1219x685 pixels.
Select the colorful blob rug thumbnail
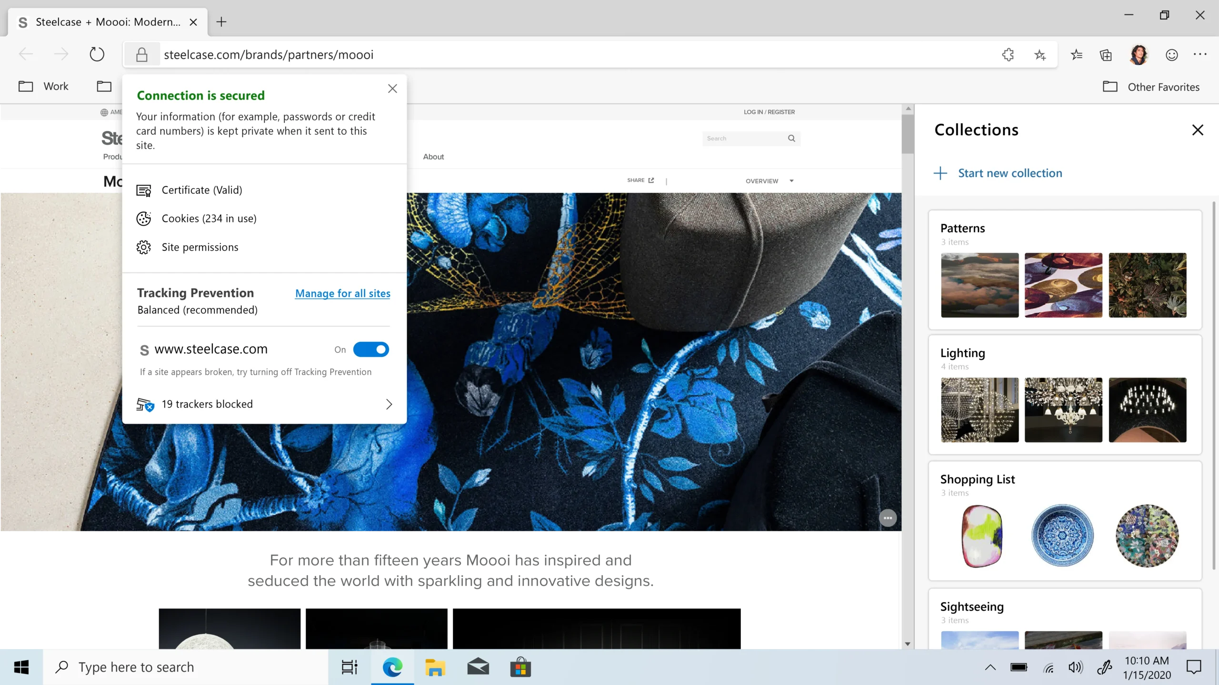pos(982,536)
